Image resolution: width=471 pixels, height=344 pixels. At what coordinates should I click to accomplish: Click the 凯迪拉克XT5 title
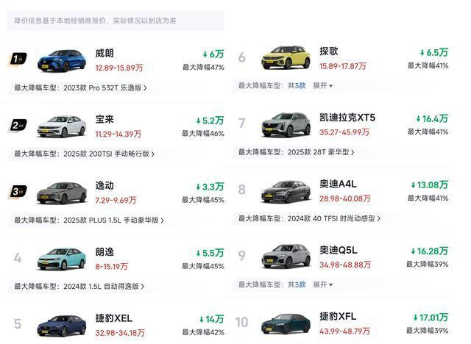pyautogui.click(x=347, y=118)
